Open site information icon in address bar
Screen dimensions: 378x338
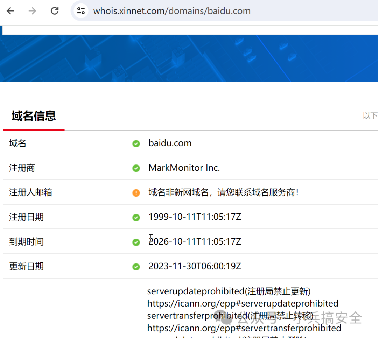(81, 11)
